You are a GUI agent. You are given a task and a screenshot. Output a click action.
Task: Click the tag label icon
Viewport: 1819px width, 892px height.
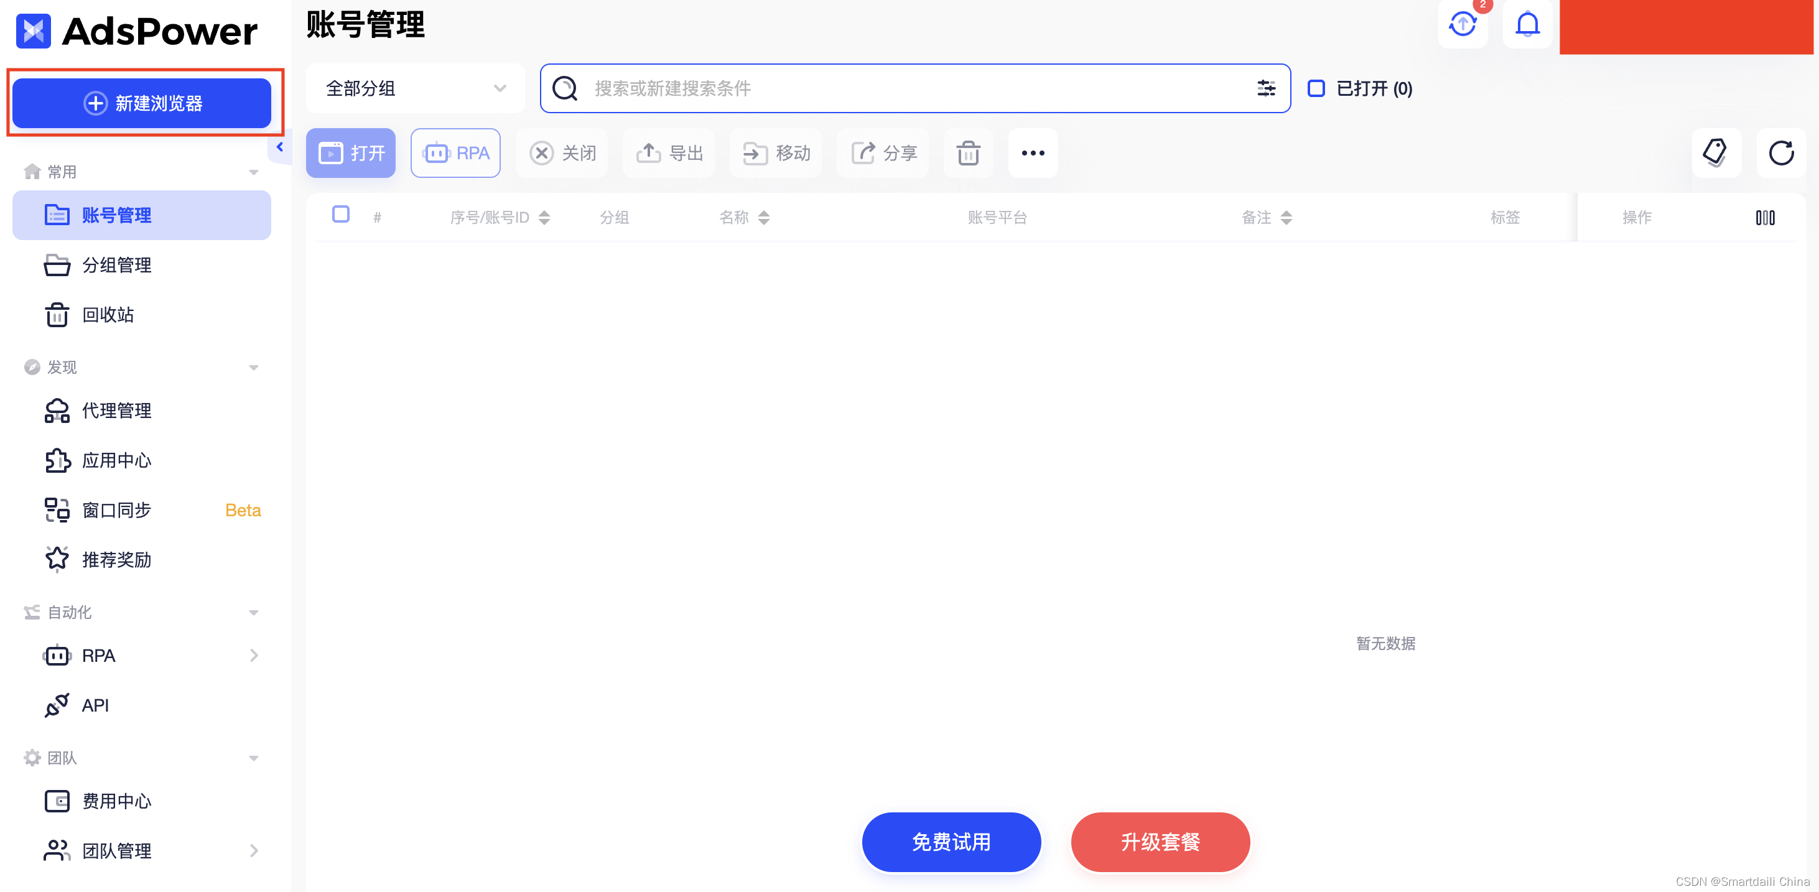coord(1715,153)
